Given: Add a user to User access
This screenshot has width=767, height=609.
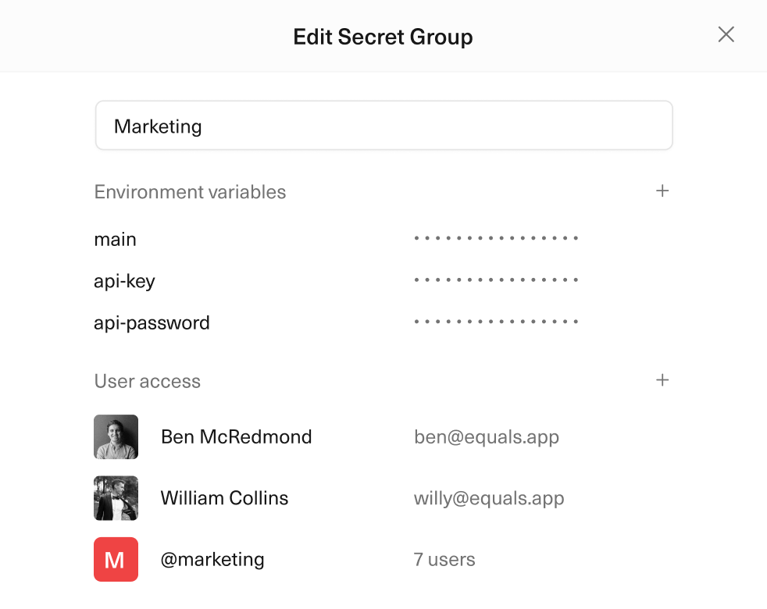Looking at the screenshot, I should [662, 380].
